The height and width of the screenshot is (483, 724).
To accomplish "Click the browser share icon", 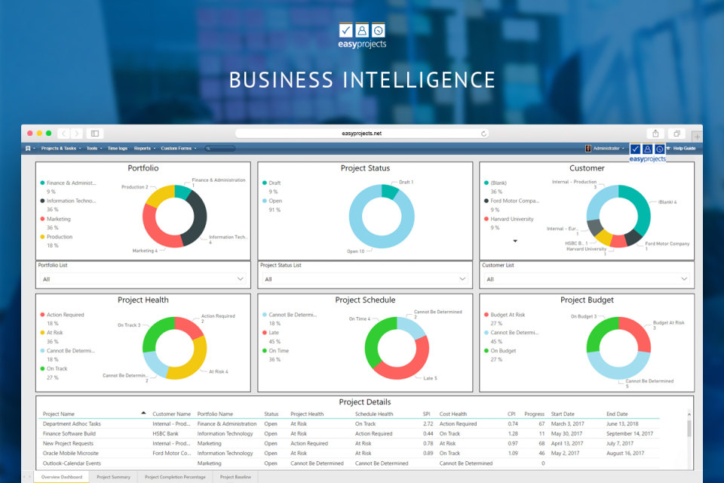I will (x=655, y=134).
